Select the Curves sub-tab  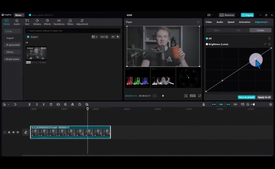click(260, 30)
